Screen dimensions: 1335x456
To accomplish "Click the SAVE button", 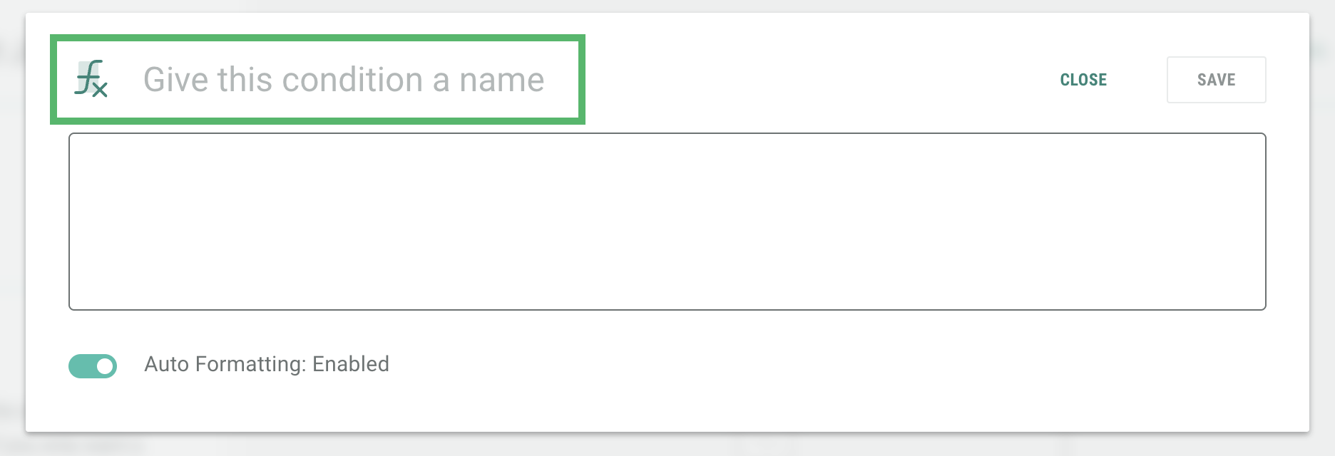I will tap(1216, 80).
